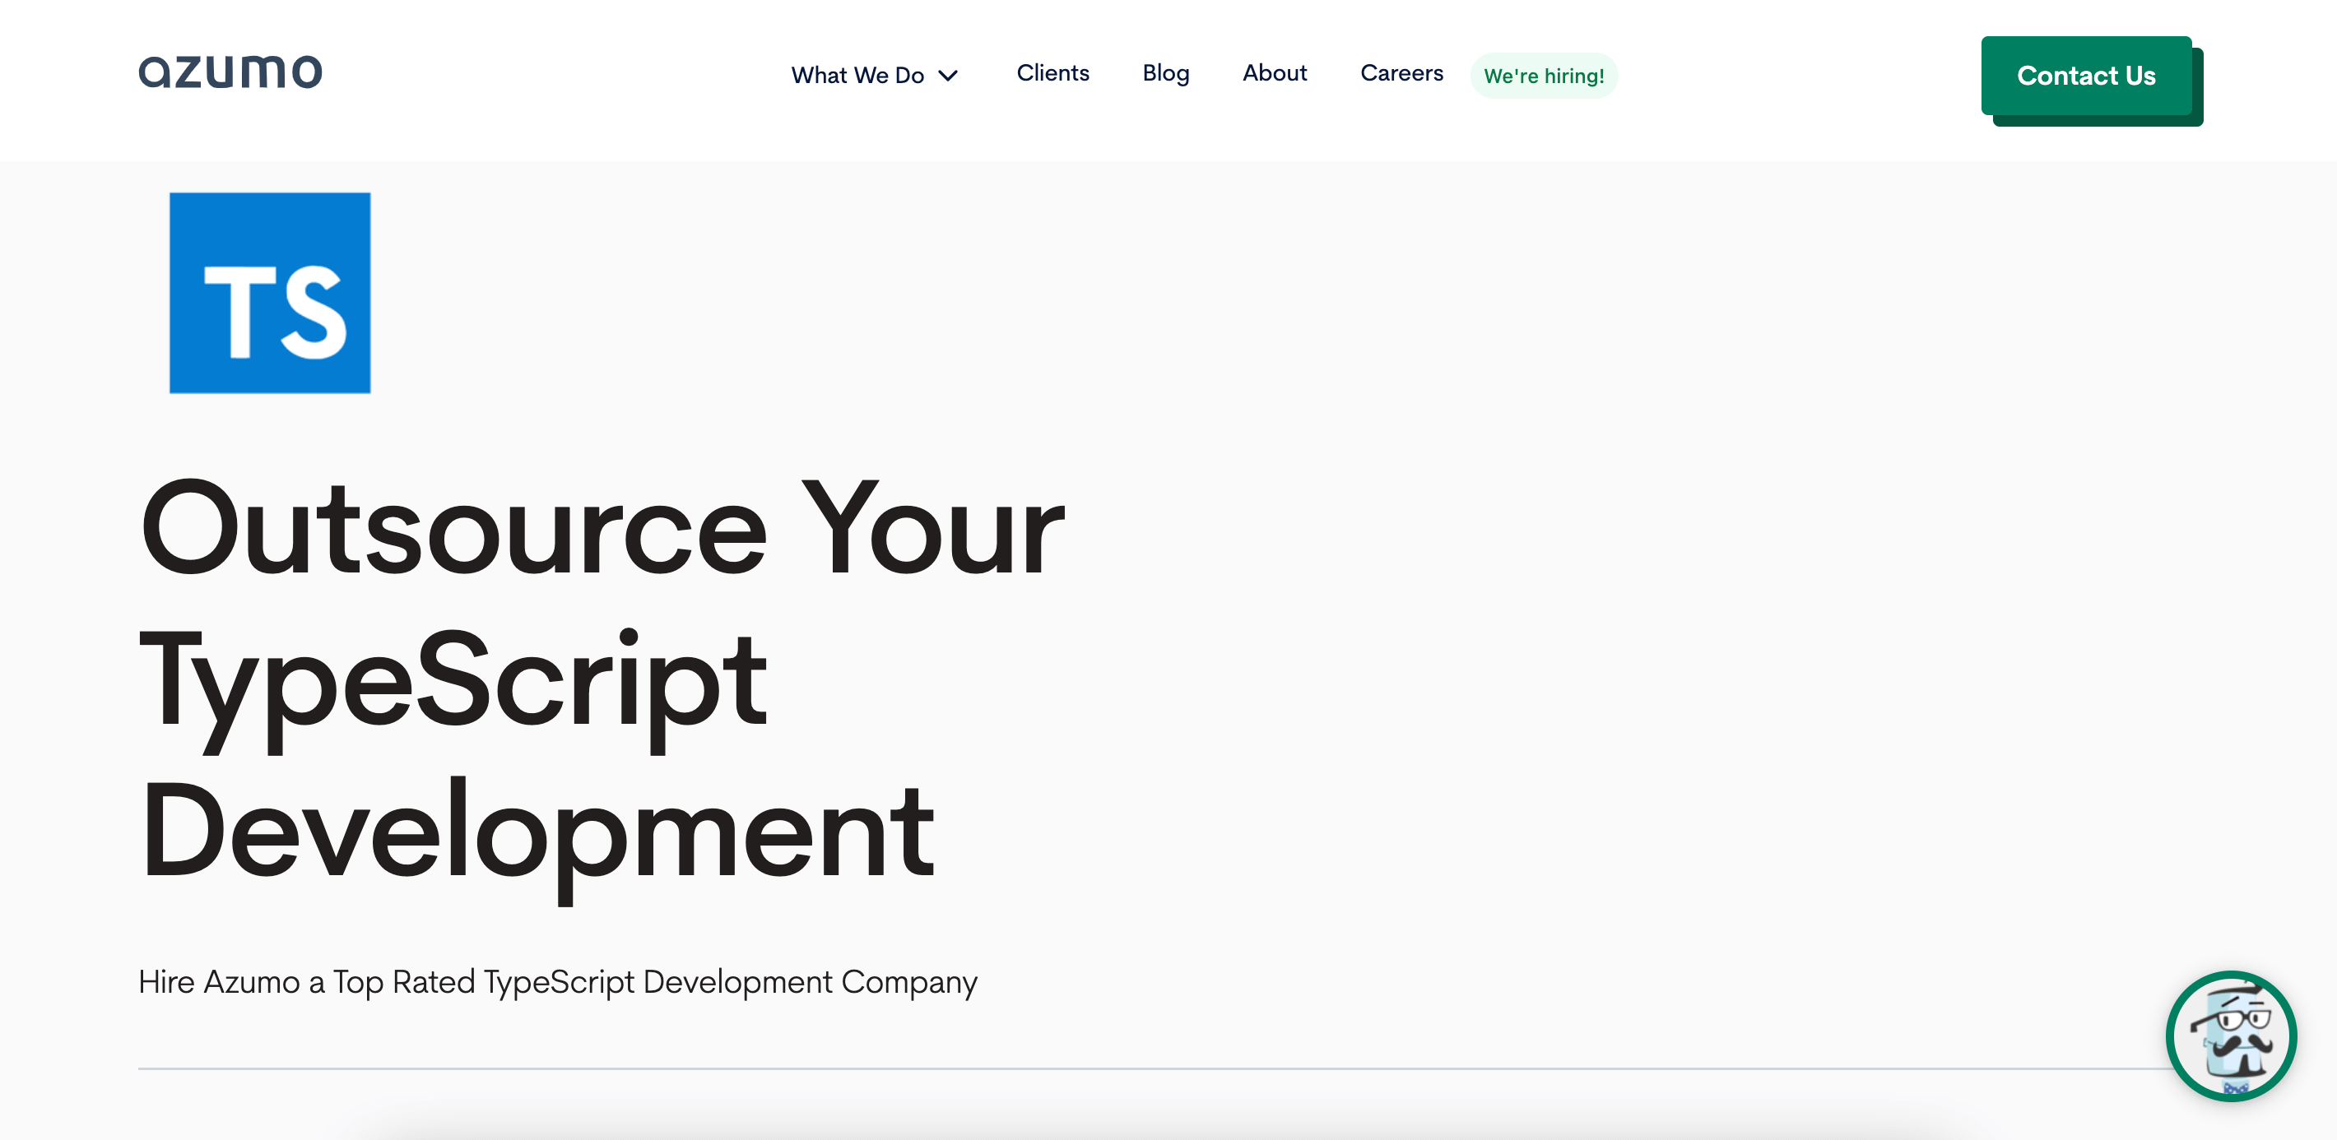Viewport: 2337px width, 1140px height.
Task: Go to the Blog page
Action: coord(1166,73)
